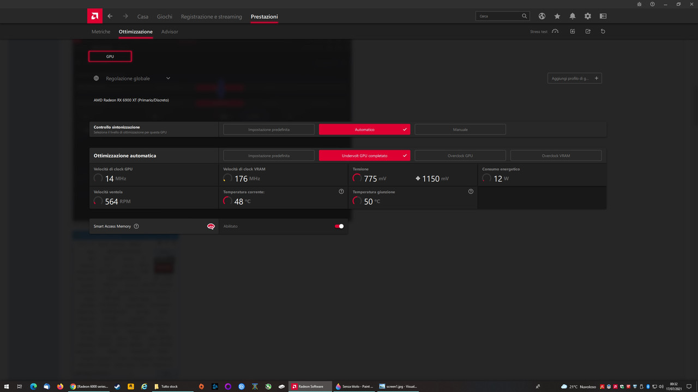Open the Paint taskbar window
698x392 pixels.
(354, 387)
